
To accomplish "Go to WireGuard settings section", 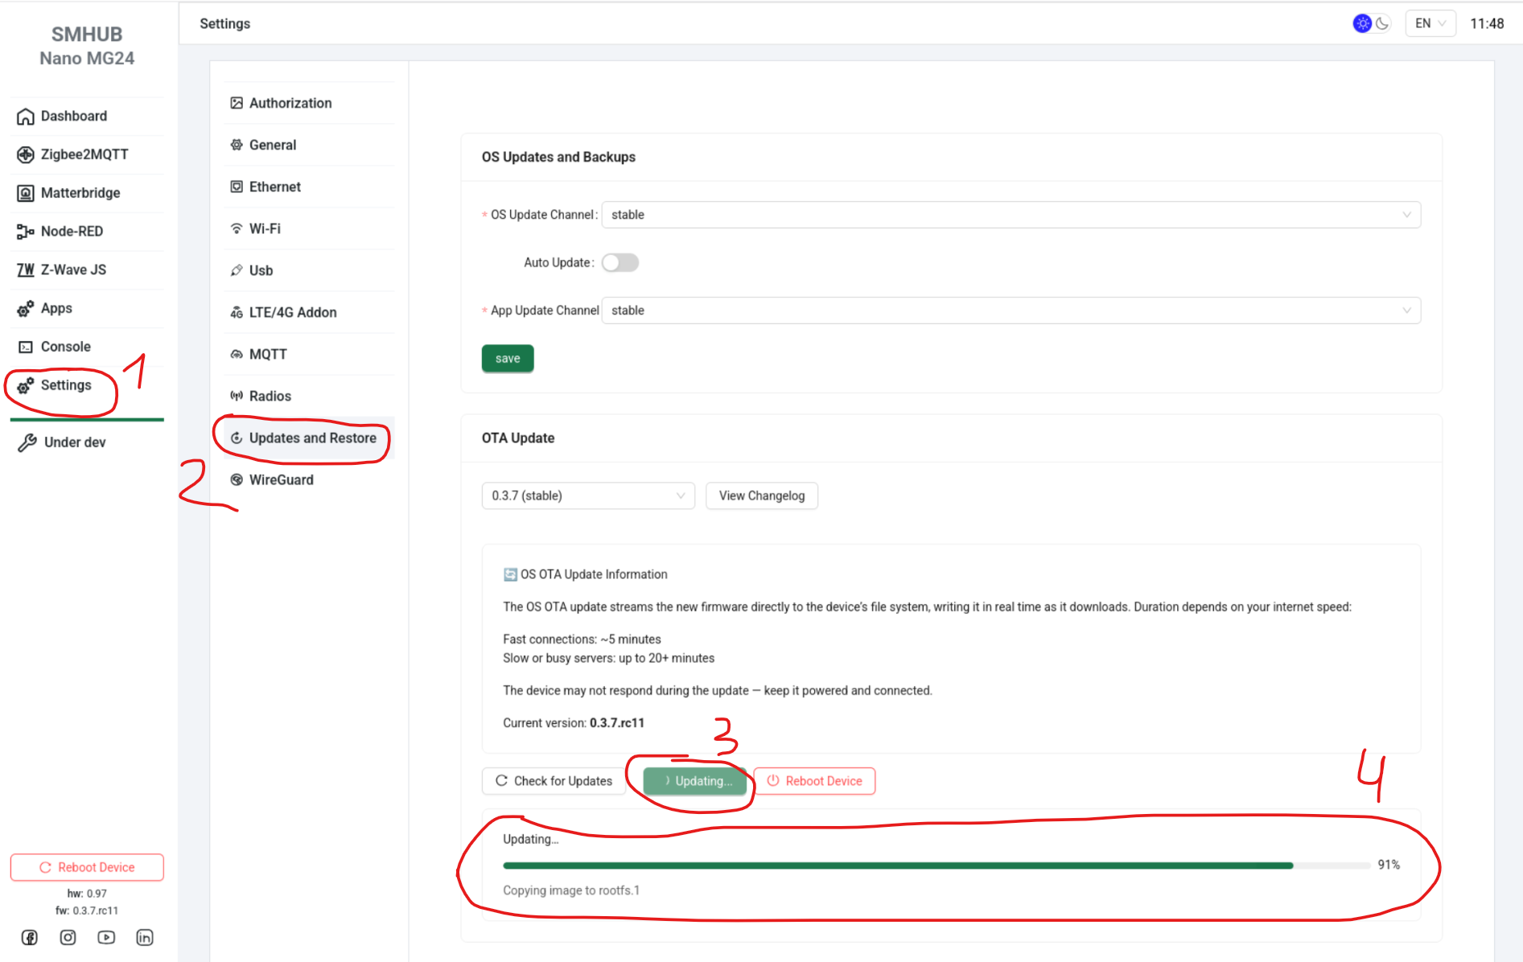I will point(281,480).
